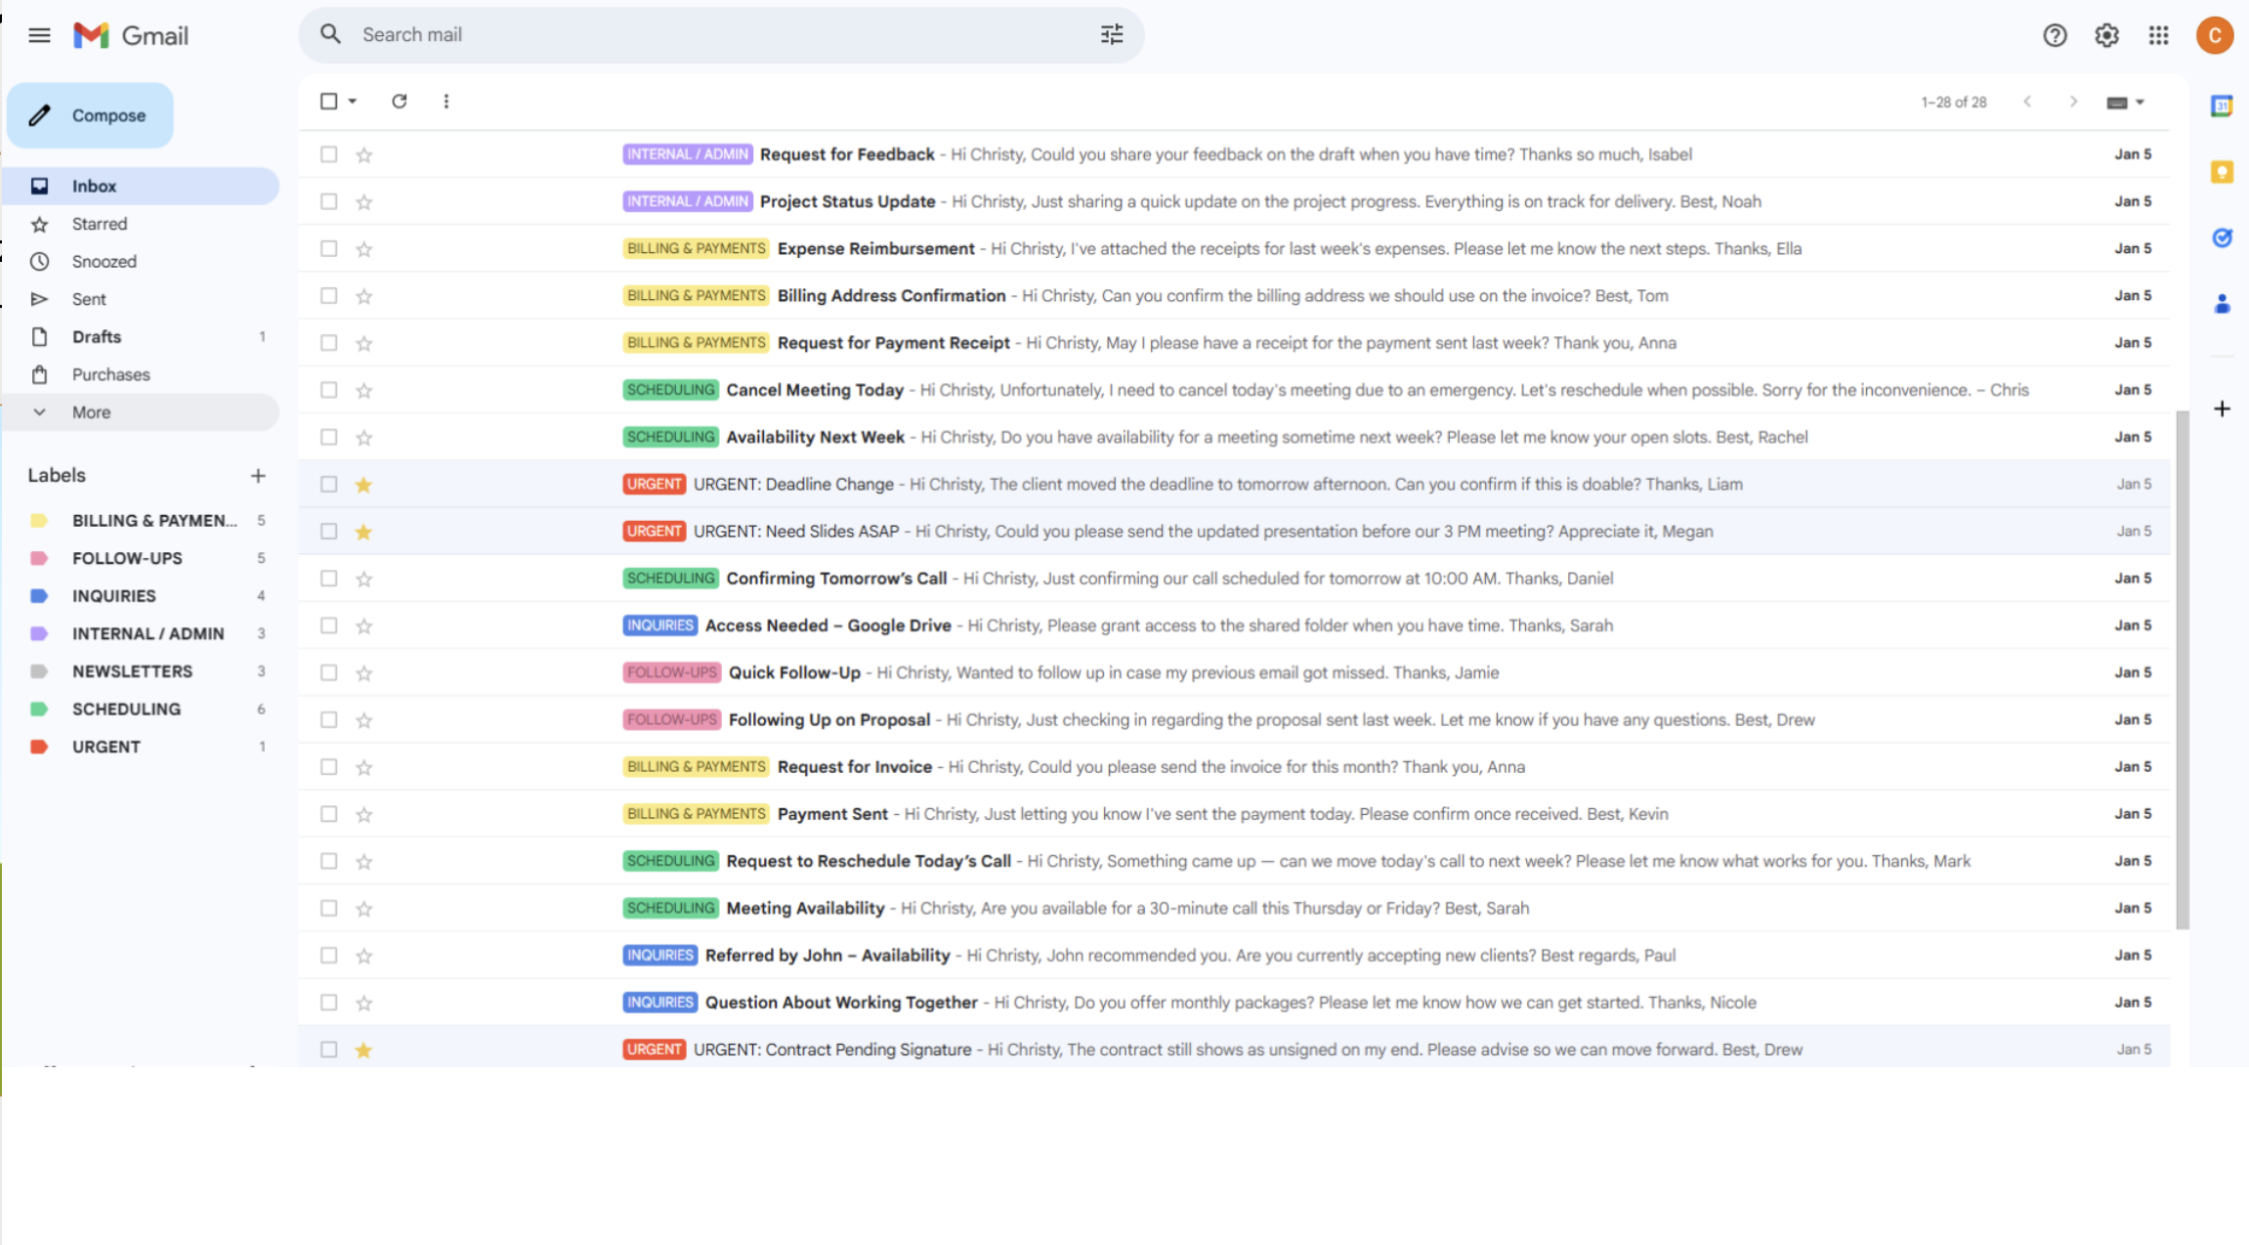Unstar the URGENT: Deadline Change email

click(364, 484)
